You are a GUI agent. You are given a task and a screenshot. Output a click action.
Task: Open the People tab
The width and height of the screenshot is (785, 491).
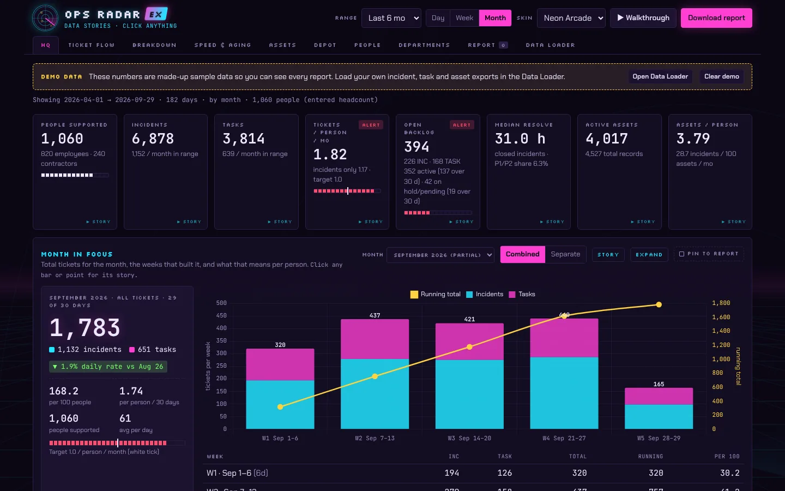click(367, 45)
